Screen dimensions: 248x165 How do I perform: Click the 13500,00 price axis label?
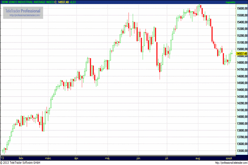[241, 151]
